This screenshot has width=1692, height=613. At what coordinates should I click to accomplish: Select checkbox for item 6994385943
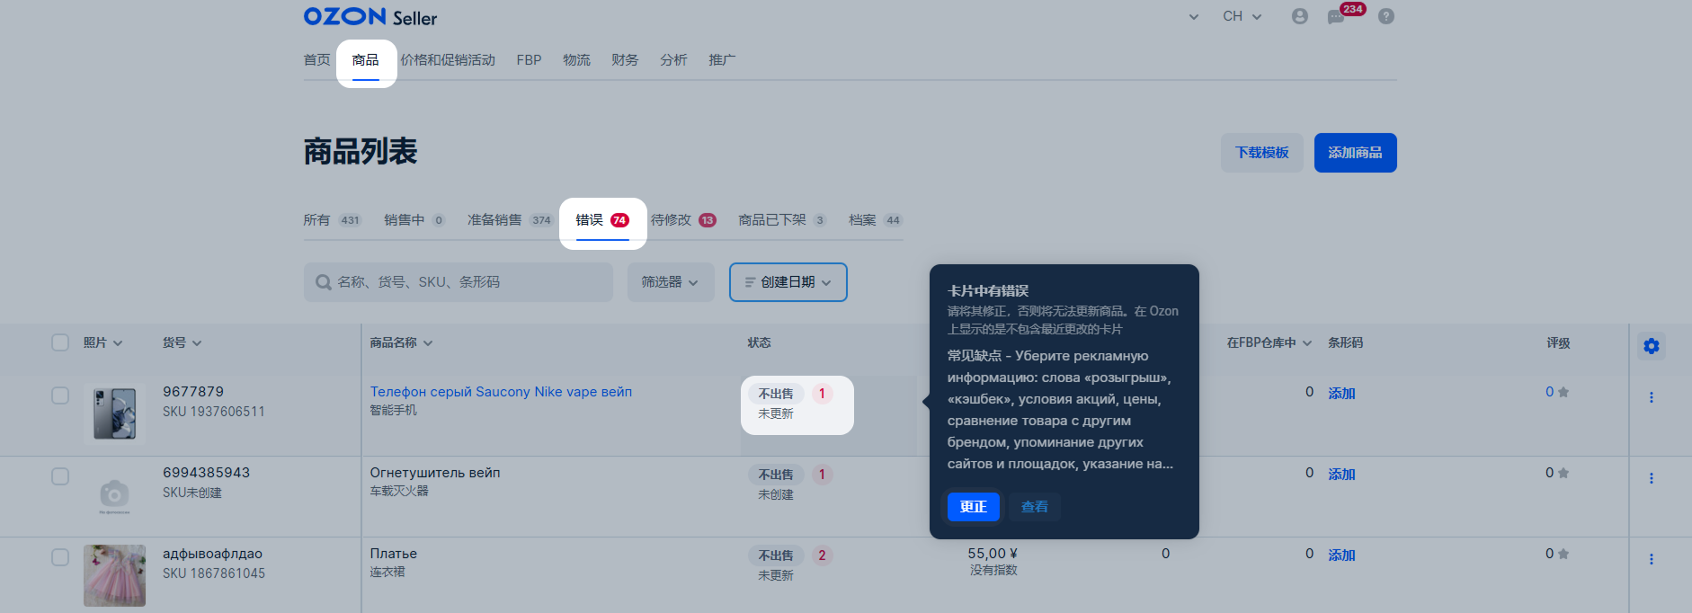[x=60, y=476]
